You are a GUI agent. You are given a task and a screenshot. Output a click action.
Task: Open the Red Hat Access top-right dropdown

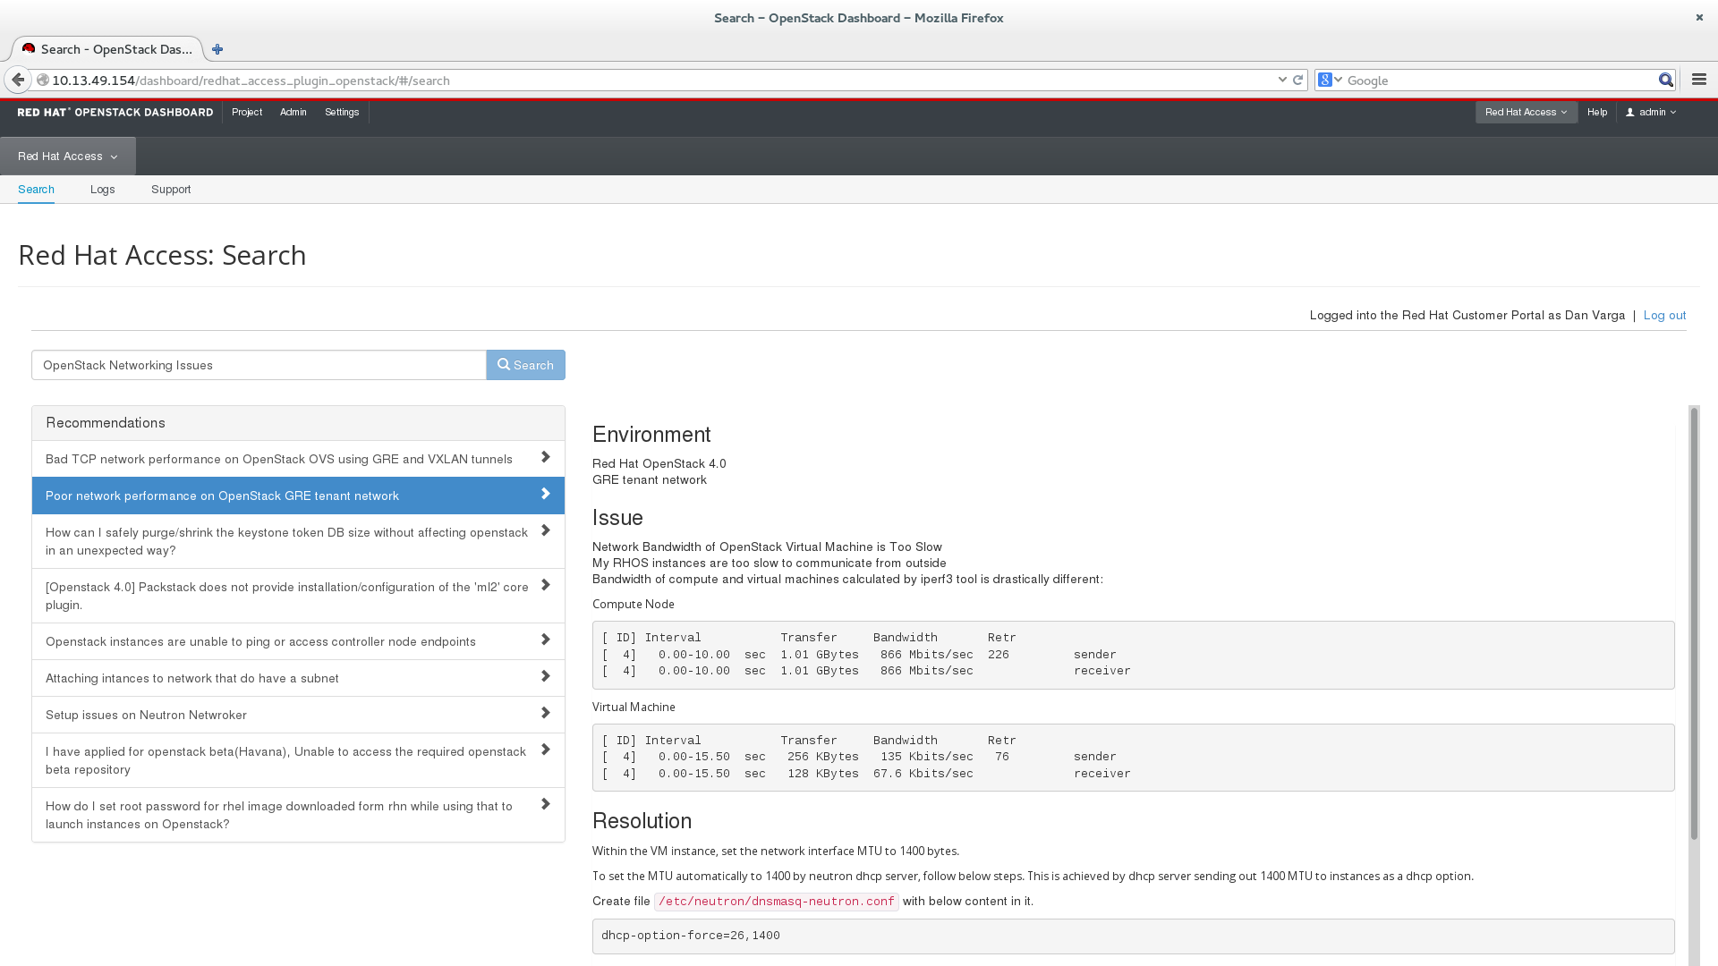click(x=1526, y=112)
